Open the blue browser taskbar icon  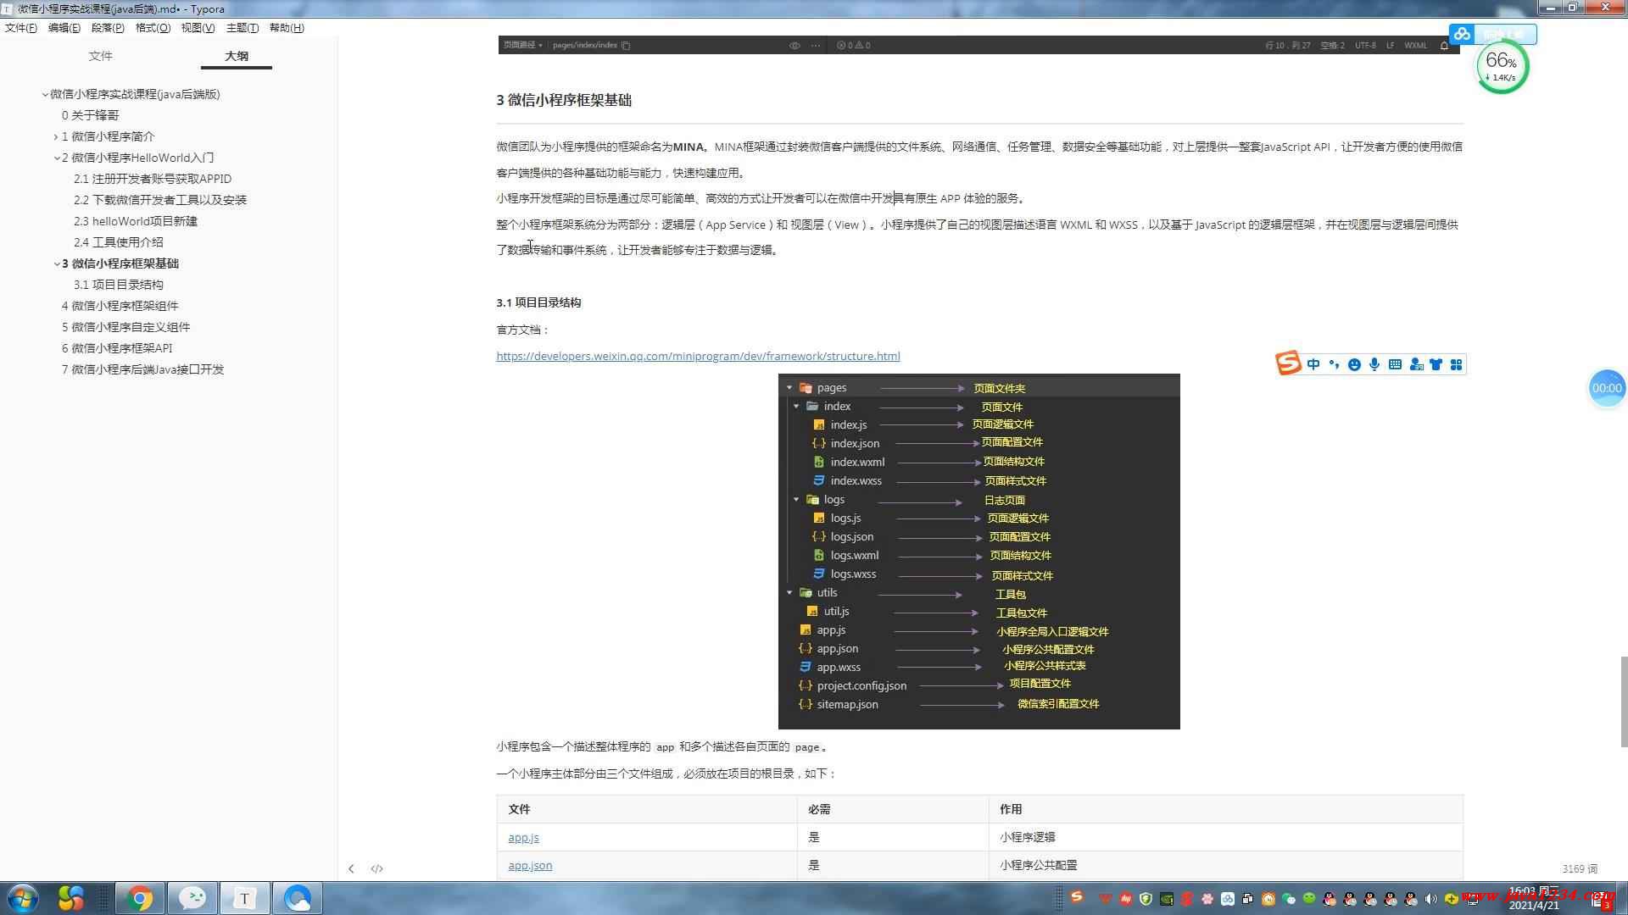298,898
